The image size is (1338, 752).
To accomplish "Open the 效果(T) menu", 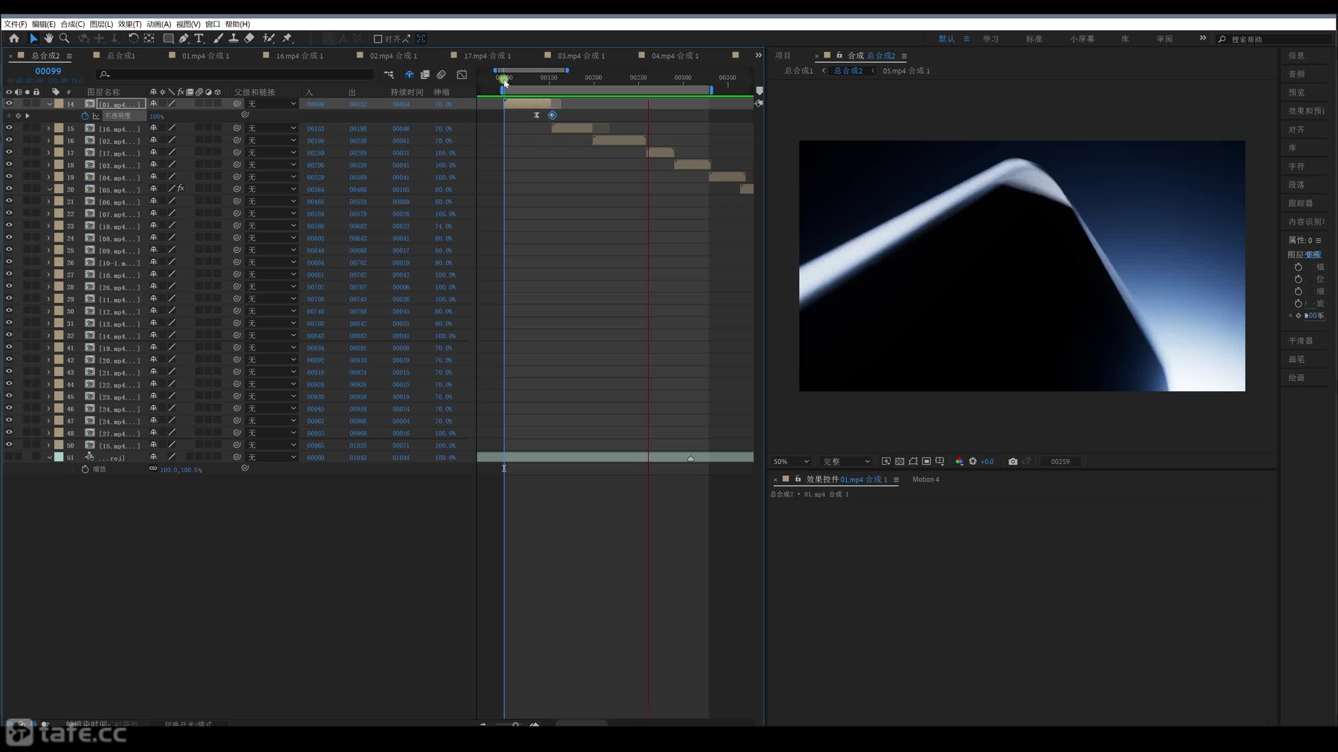I will 130,24.
